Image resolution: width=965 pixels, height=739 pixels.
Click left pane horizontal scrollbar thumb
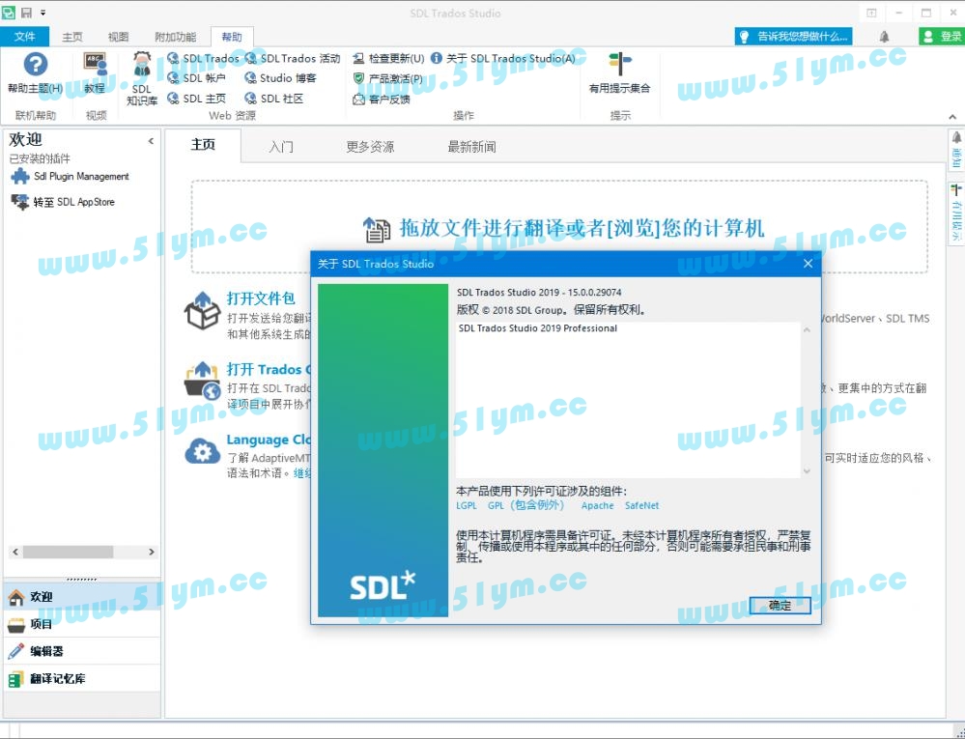[68, 552]
